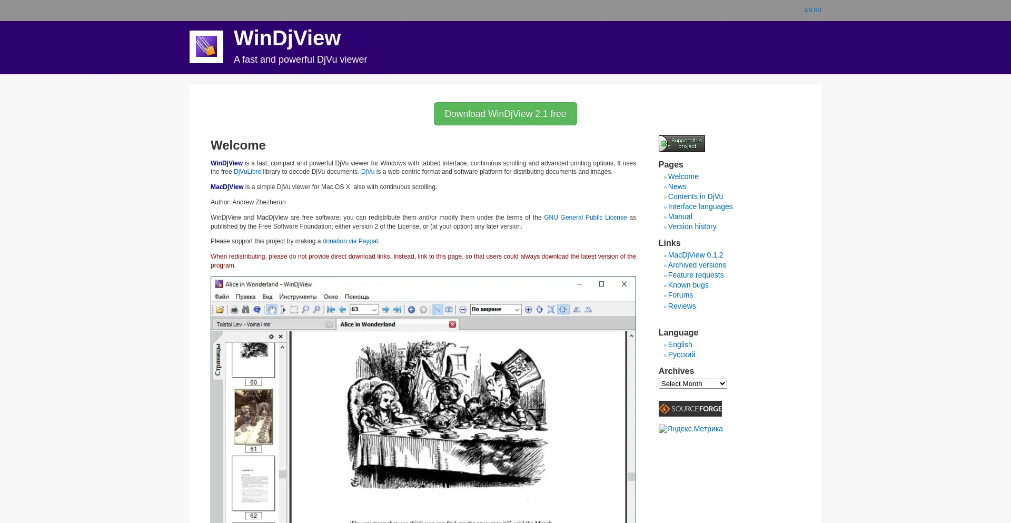Toggle facing pages layout mode

click(x=449, y=310)
